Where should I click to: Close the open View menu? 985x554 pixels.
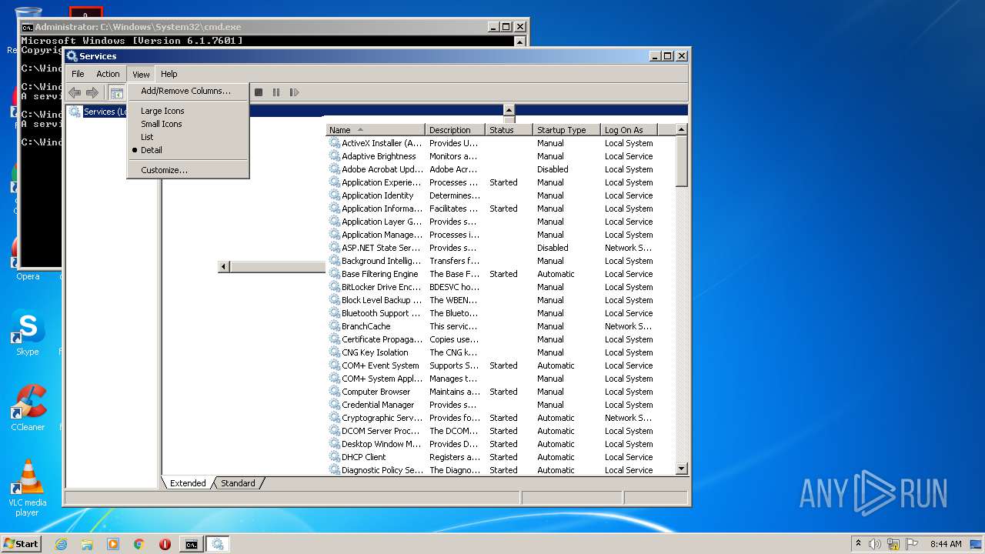point(141,74)
